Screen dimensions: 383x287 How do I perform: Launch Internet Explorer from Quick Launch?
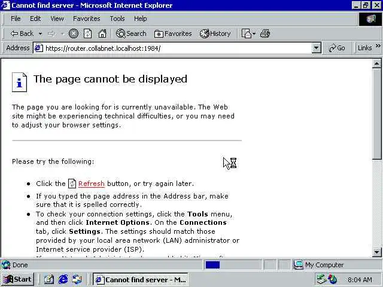(x=63, y=279)
